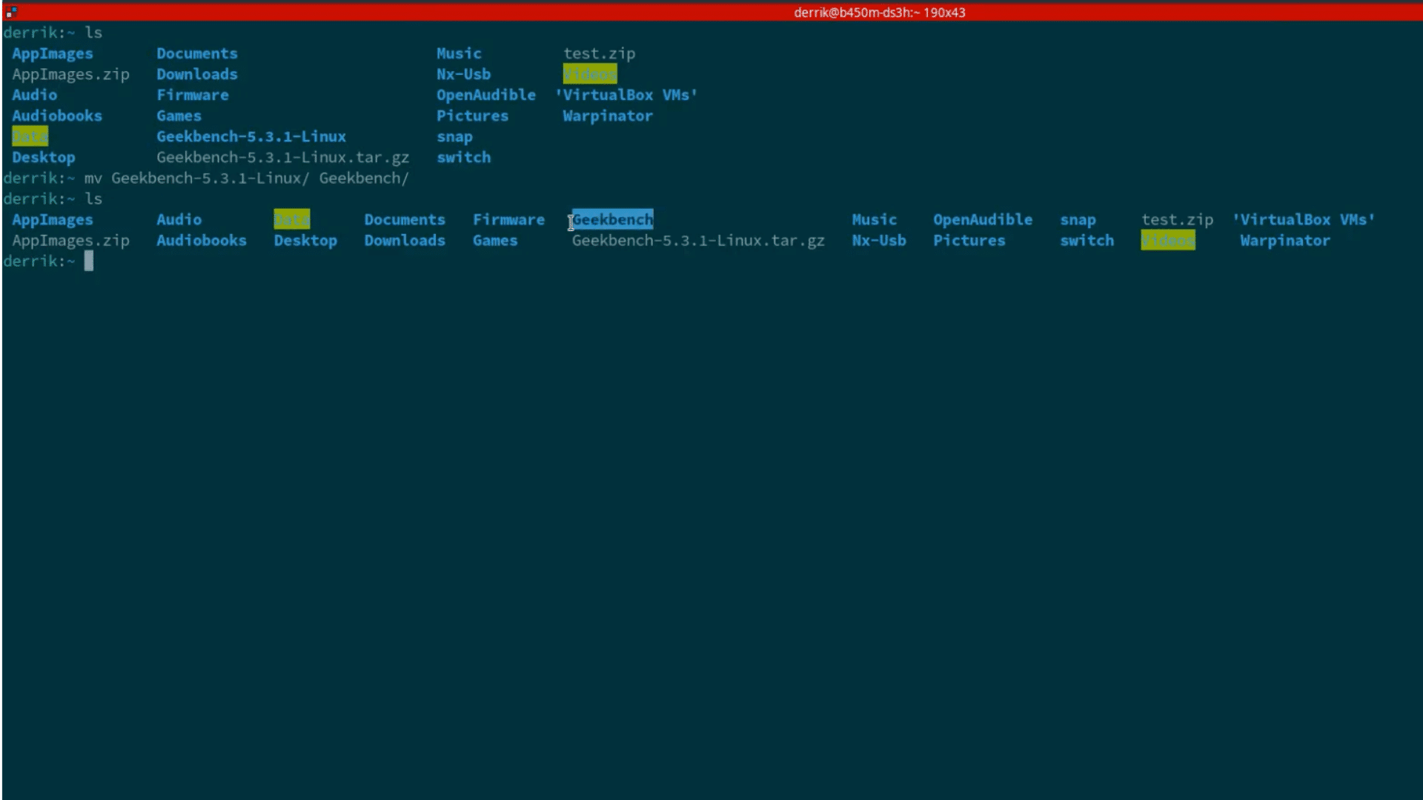Click snap in the second ls listing

coord(1078,220)
